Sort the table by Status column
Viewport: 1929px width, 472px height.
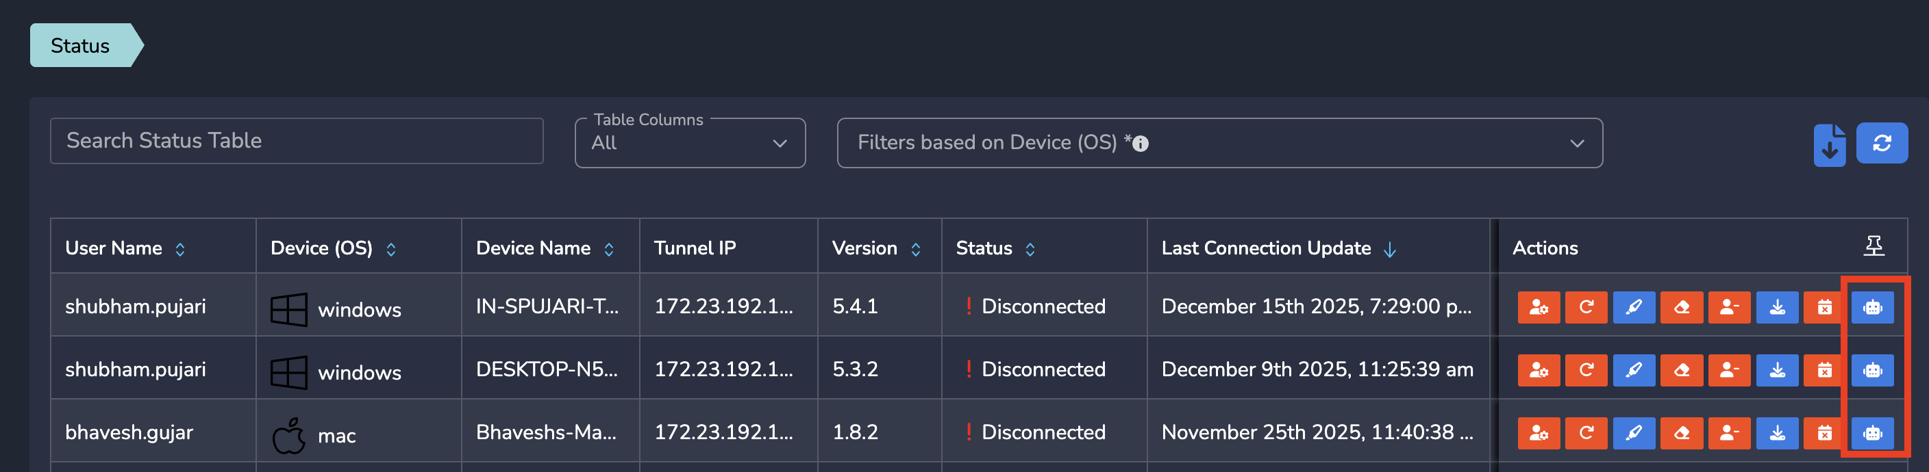(1030, 249)
